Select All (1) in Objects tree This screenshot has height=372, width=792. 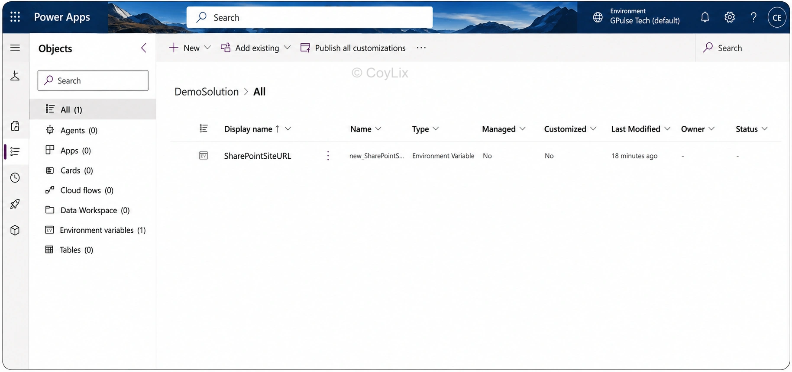point(93,109)
